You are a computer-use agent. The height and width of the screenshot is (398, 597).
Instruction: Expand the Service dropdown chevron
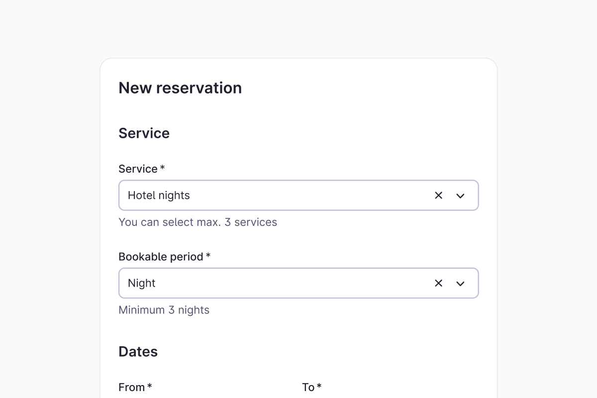click(460, 196)
